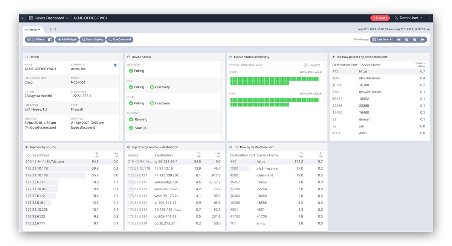Image resolution: width=452 pixels, height=246 pixels.
Task: Sort by Packets Million column
Action: (420, 65)
